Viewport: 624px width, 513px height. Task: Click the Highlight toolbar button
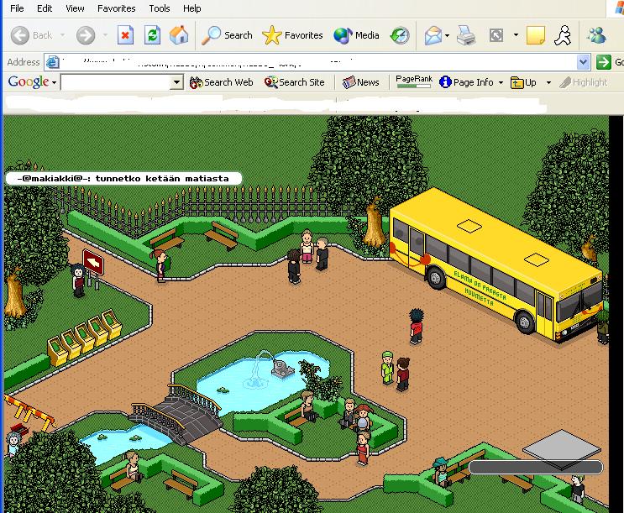click(584, 82)
